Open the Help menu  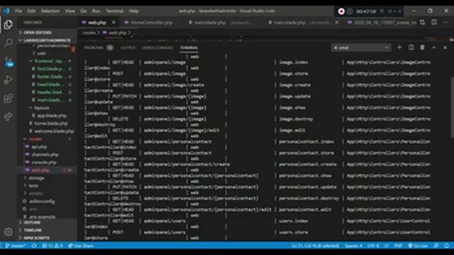tap(133, 11)
